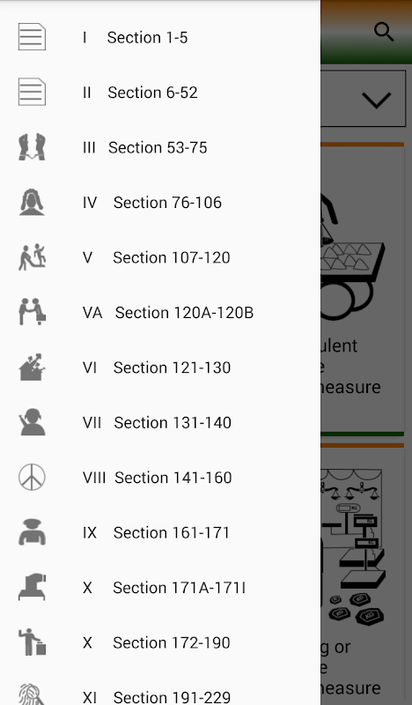Click the peace symbol icon
The height and width of the screenshot is (705, 412).
[32, 478]
